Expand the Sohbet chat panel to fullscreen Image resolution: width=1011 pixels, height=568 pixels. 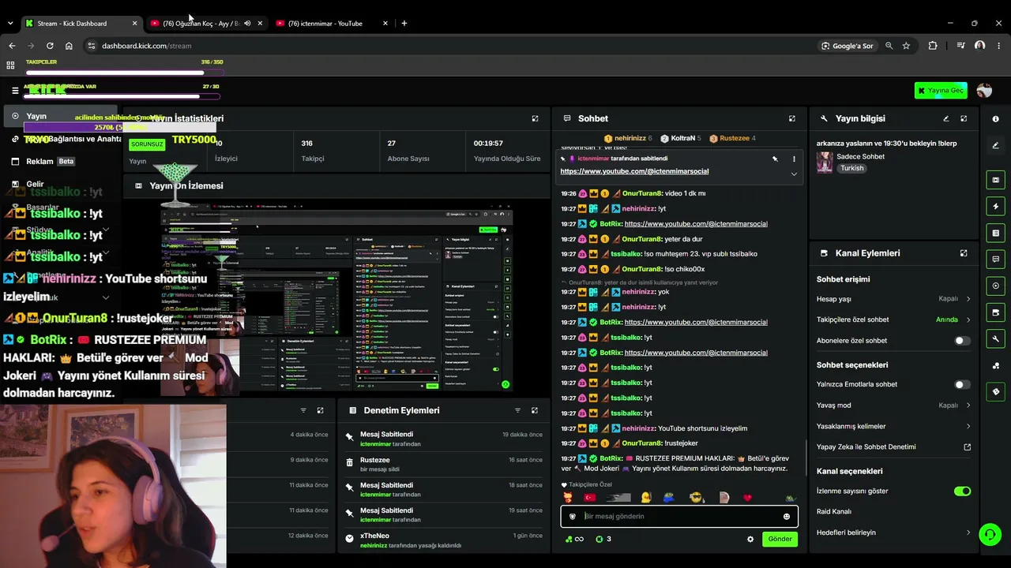pyautogui.click(x=792, y=118)
